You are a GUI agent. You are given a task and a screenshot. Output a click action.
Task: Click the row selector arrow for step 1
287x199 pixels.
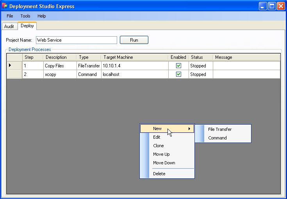[10, 66]
